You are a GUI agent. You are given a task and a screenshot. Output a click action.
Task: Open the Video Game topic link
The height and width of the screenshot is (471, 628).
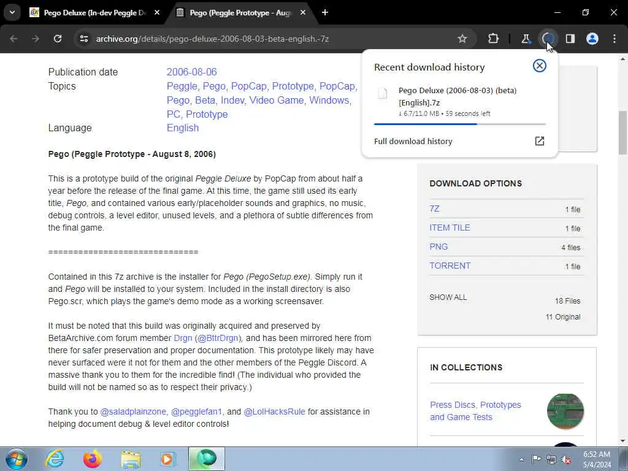pyautogui.click(x=277, y=100)
